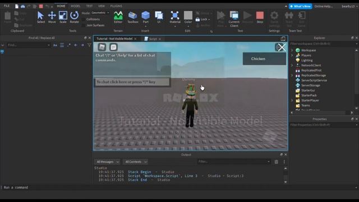Open the Toolbox panel
The height and width of the screenshot is (202, 359).
tap(133, 17)
